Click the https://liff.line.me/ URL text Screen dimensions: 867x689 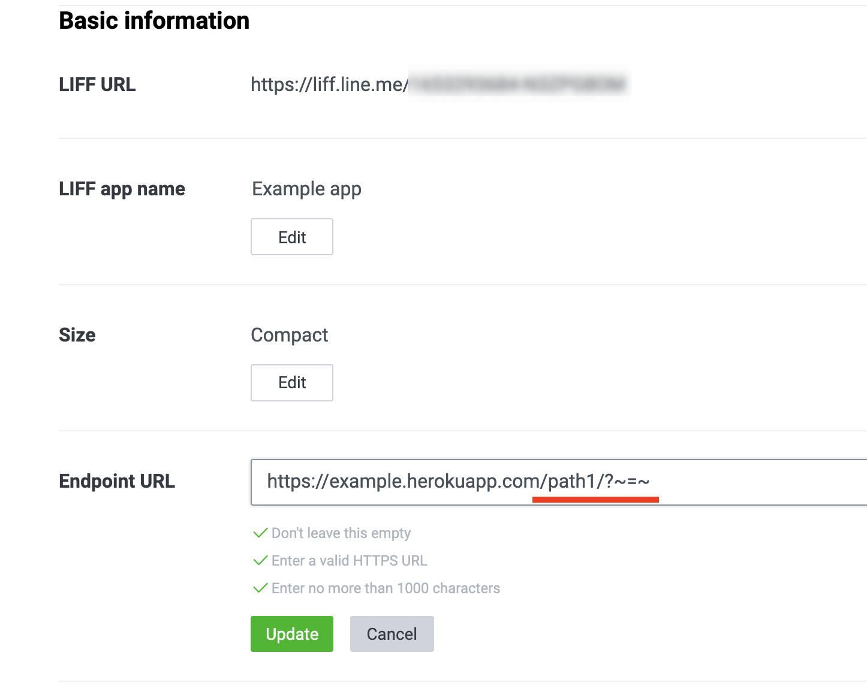pyautogui.click(x=329, y=84)
